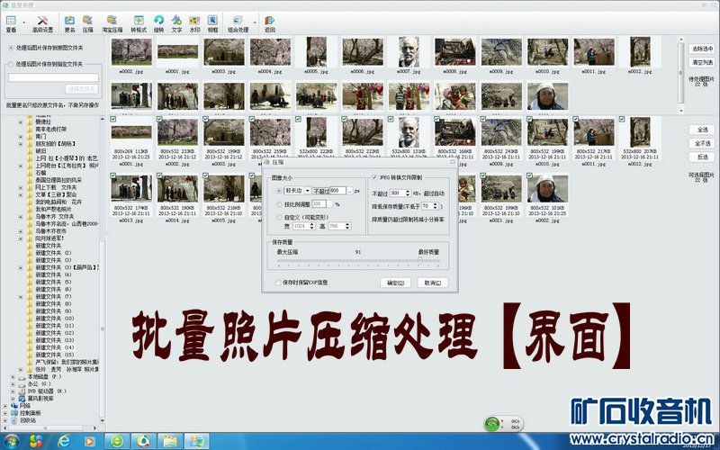The width and height of the screenshot is (720, 450).
Task: Open the Windows Start button
Action: (x=11, y=442)
